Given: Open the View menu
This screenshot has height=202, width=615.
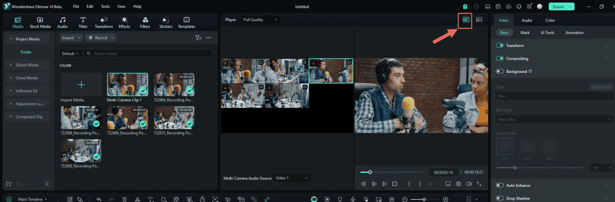Looking at the screenshot, I should pos(121,6).
